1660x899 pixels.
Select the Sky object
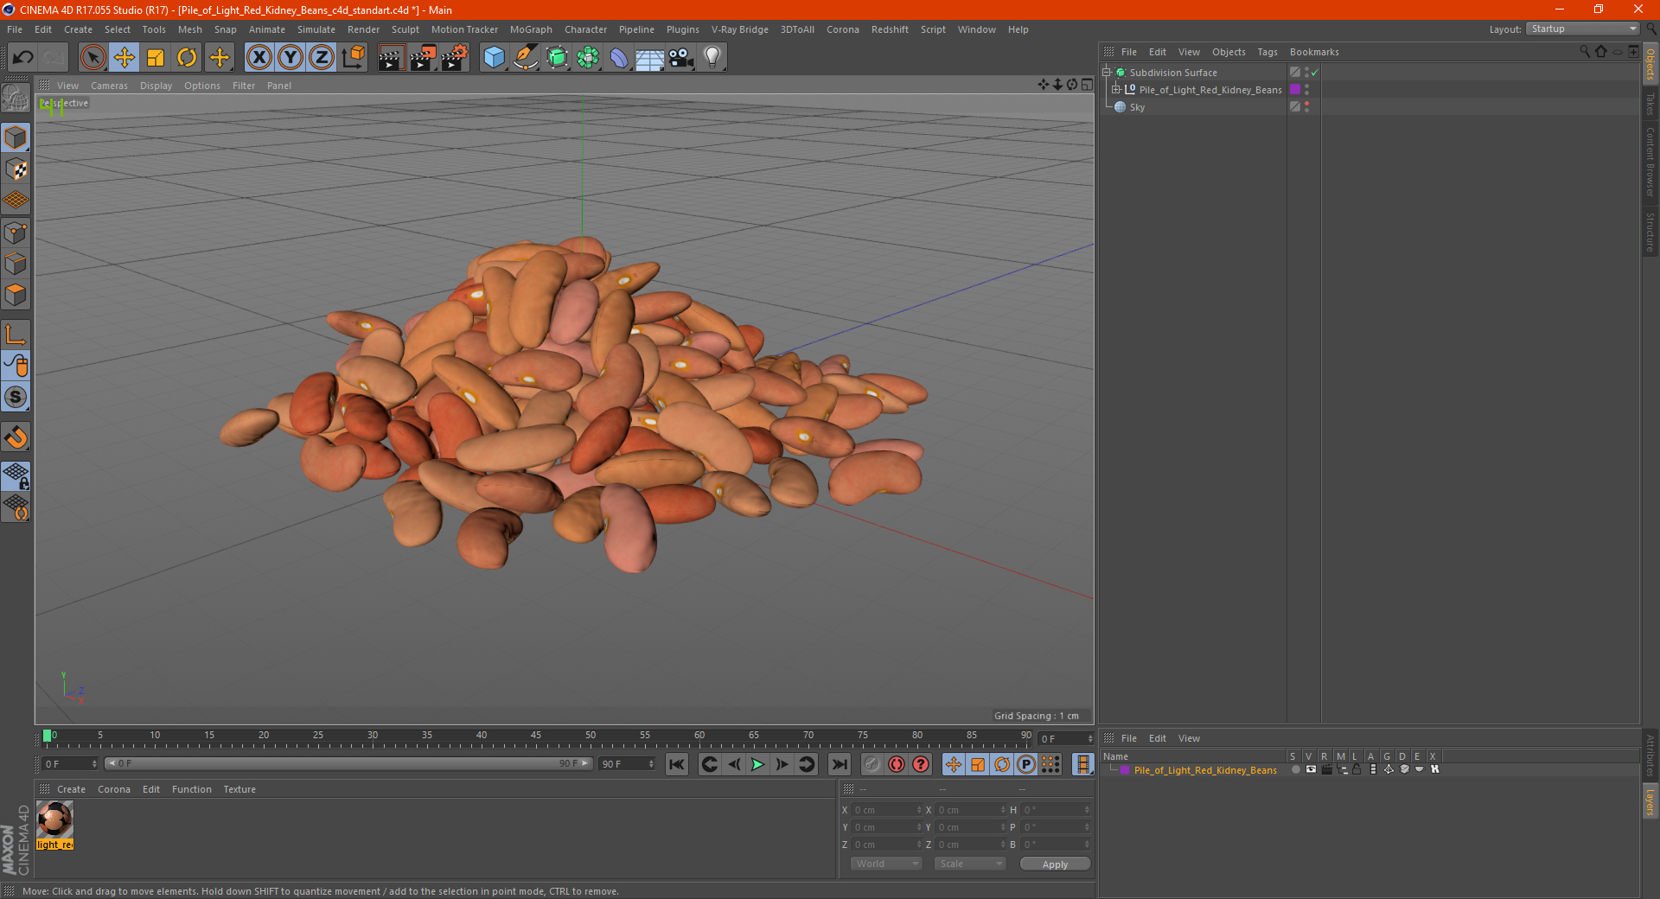pos(1137,107)
